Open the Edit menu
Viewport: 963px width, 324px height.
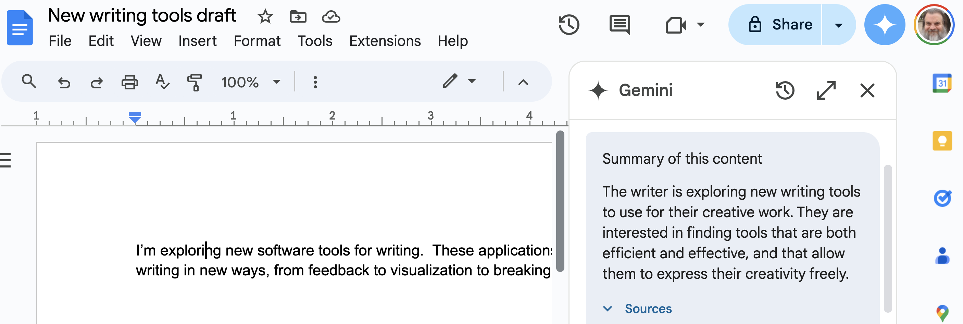(101, 41)
